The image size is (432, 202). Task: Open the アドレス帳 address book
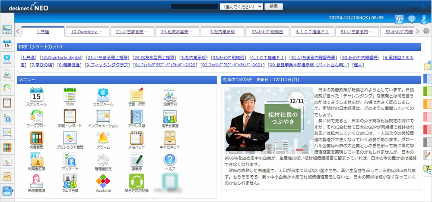[x=137, y=119]
